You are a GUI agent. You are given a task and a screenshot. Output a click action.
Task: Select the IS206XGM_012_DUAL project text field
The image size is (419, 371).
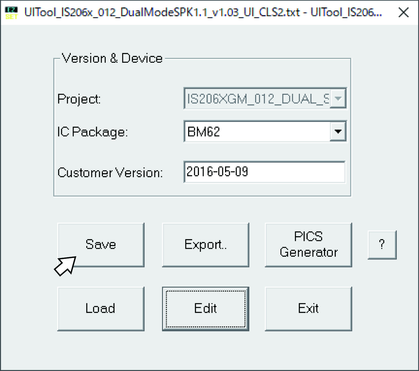[257, 99]
